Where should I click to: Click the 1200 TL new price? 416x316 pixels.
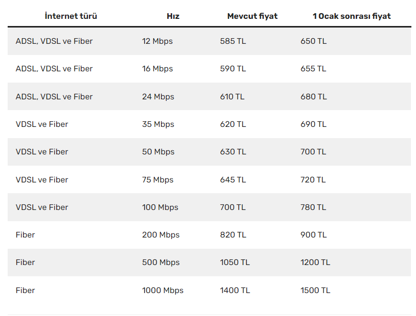(315, 262)
